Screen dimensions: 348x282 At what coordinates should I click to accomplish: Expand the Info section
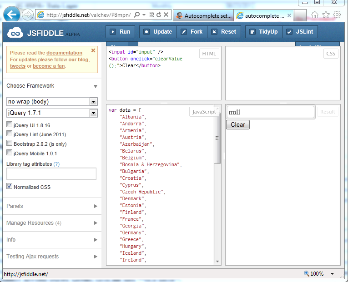[52, 240]
